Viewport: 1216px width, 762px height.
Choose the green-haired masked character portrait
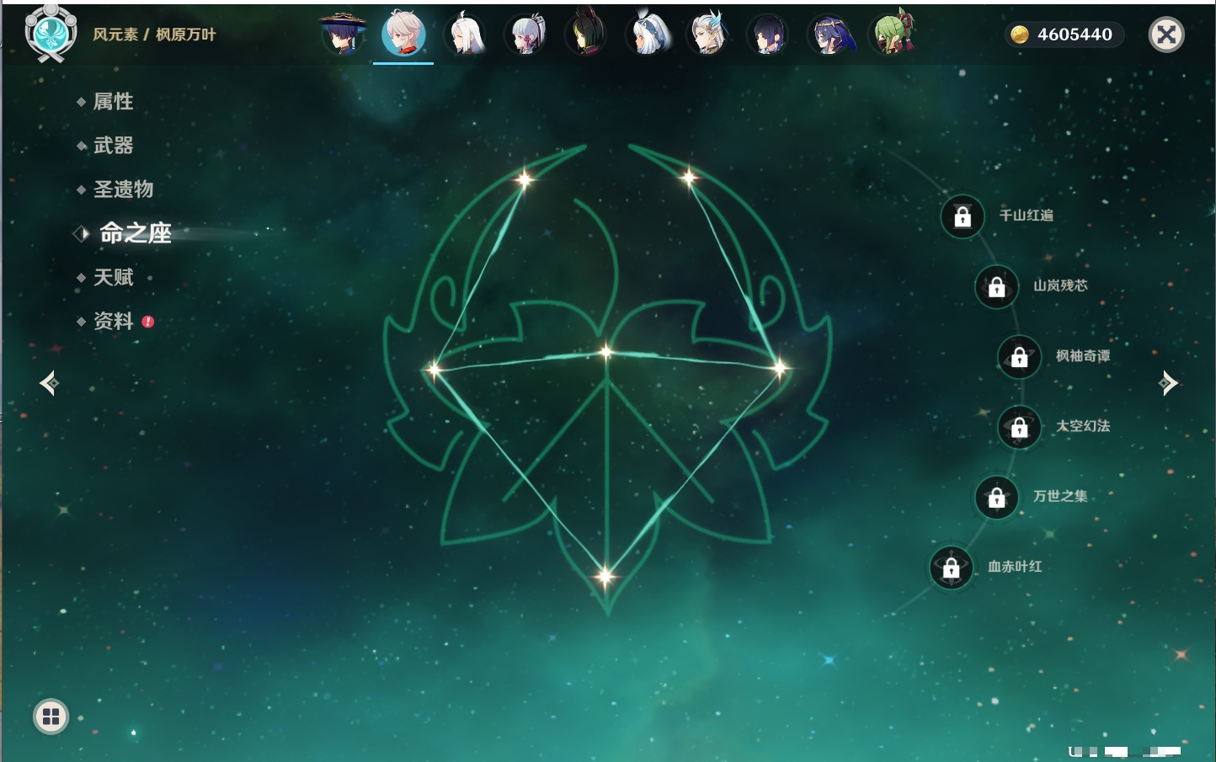click(x=892, y=33)
